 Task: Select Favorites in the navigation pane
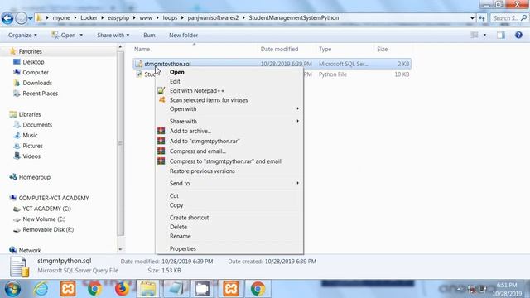click(30, 51)
